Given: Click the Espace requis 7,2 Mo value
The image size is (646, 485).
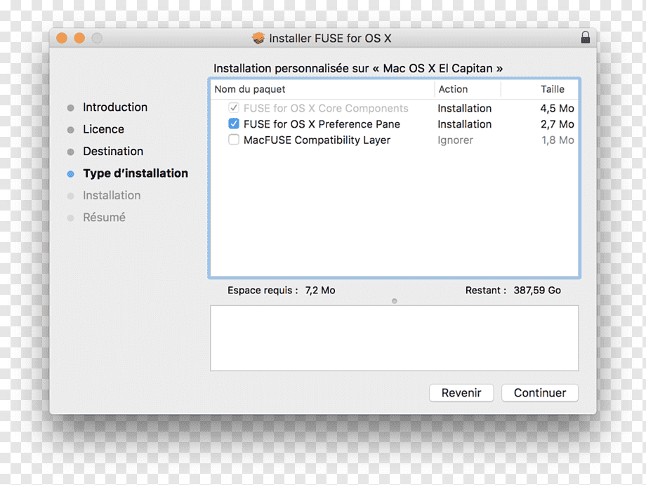Looking at the screenshot, I should click(x=320, y=291).
